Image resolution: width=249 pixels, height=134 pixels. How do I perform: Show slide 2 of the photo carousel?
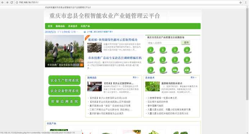78,65
